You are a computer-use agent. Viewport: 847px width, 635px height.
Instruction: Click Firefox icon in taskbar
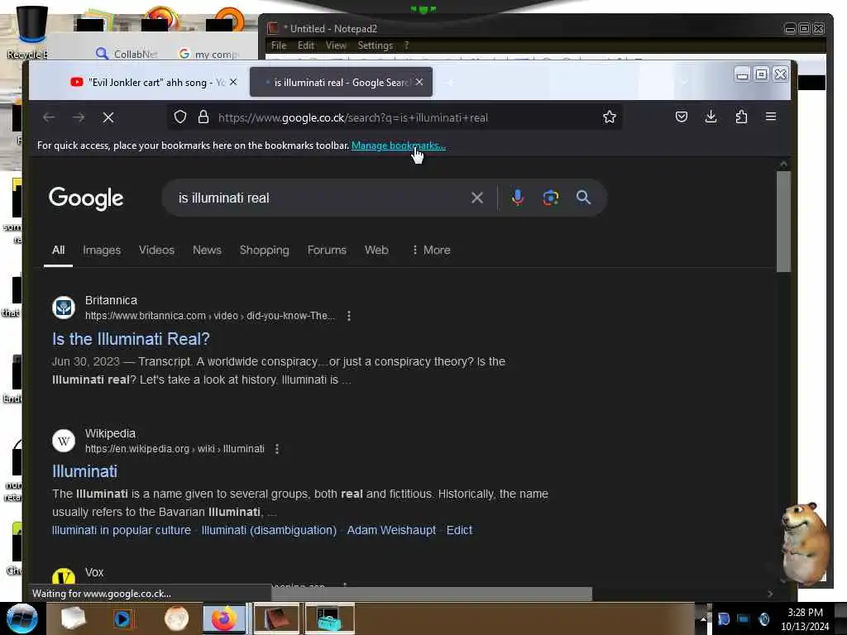224,618
